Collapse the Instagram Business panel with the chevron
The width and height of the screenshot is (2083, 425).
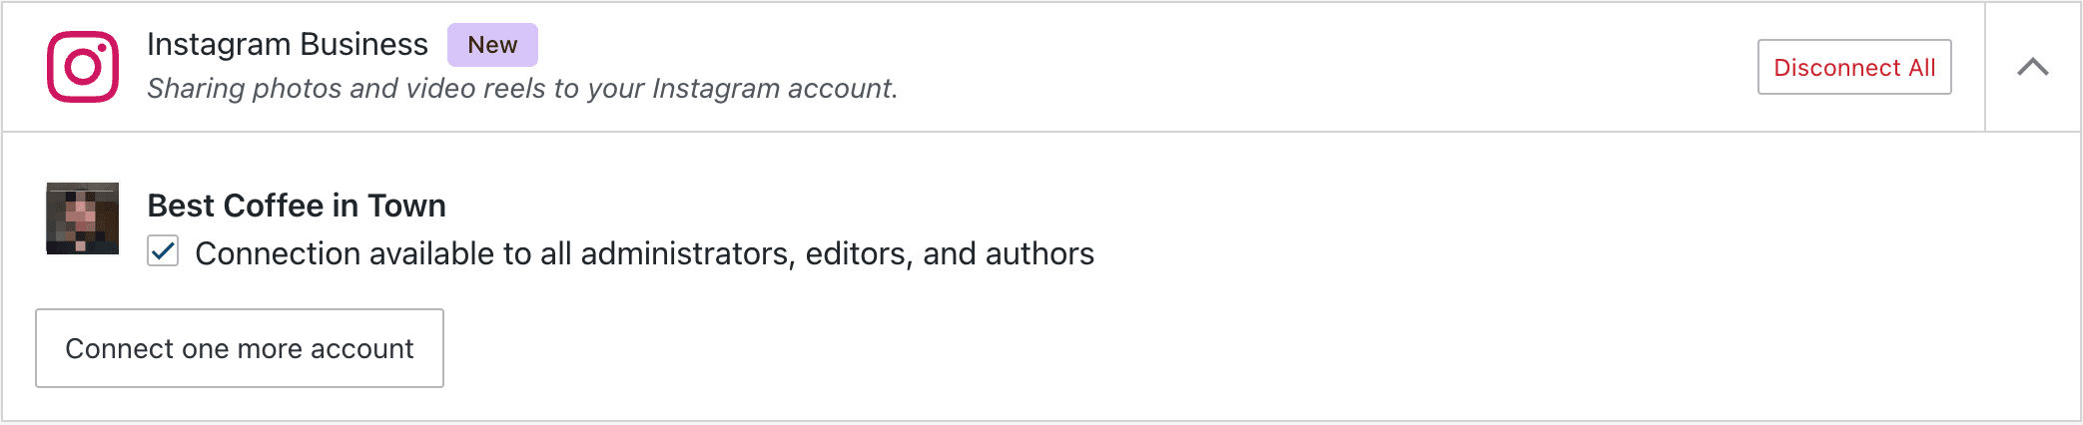coord(2032,67)
